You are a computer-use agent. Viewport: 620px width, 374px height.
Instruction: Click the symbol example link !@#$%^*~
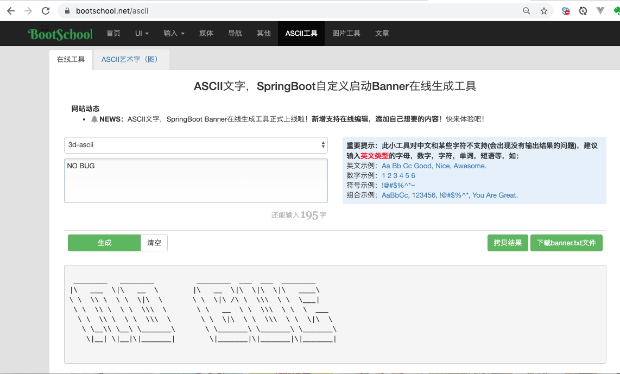398,186
